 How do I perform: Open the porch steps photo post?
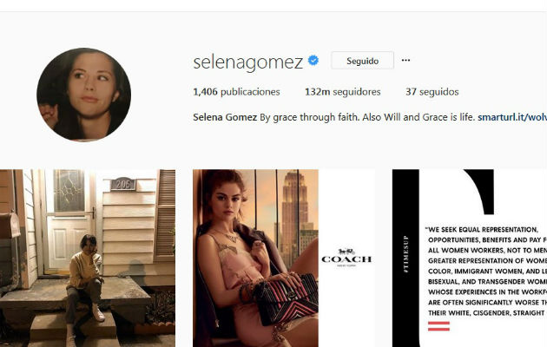(x=88, y=259)
